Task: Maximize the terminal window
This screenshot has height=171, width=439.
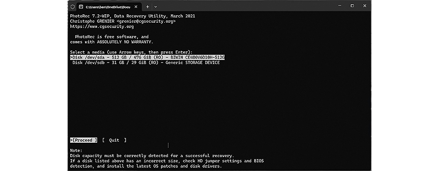Action: [x=352, y=6]
